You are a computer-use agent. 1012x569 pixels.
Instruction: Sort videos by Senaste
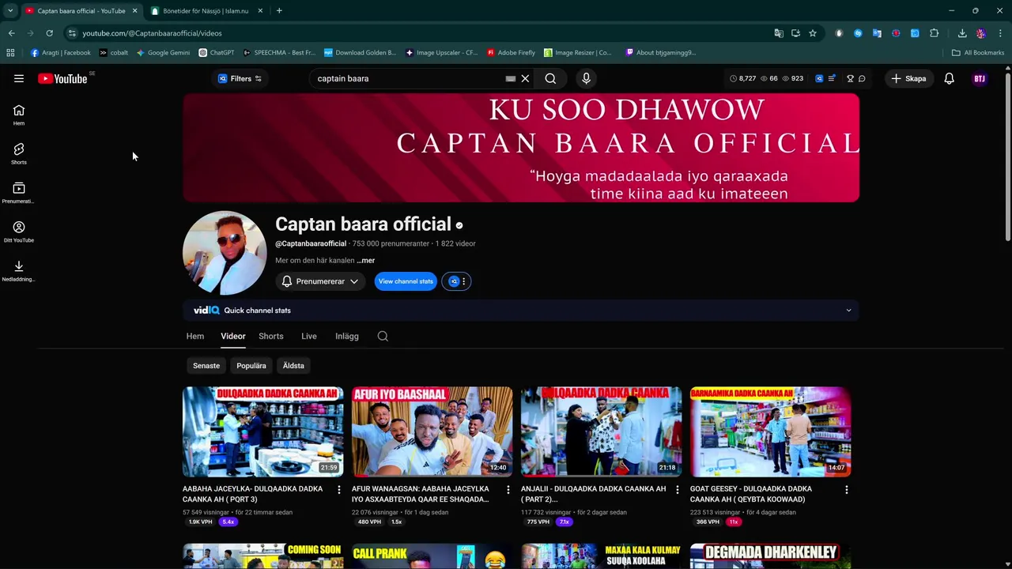206,366
